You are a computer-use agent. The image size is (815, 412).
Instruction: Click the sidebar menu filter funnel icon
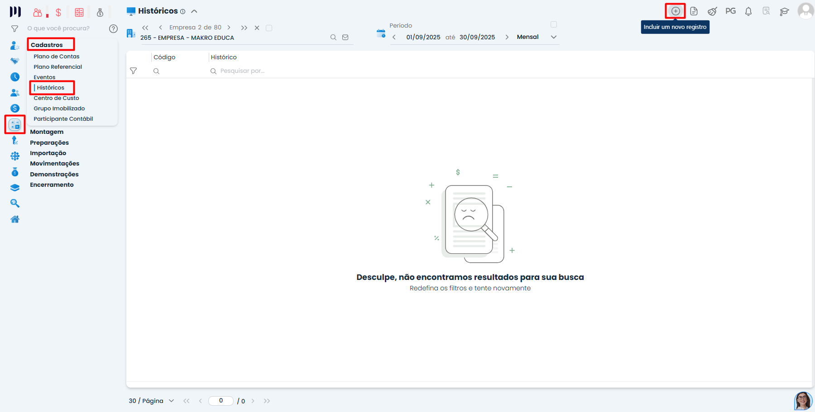14,28
